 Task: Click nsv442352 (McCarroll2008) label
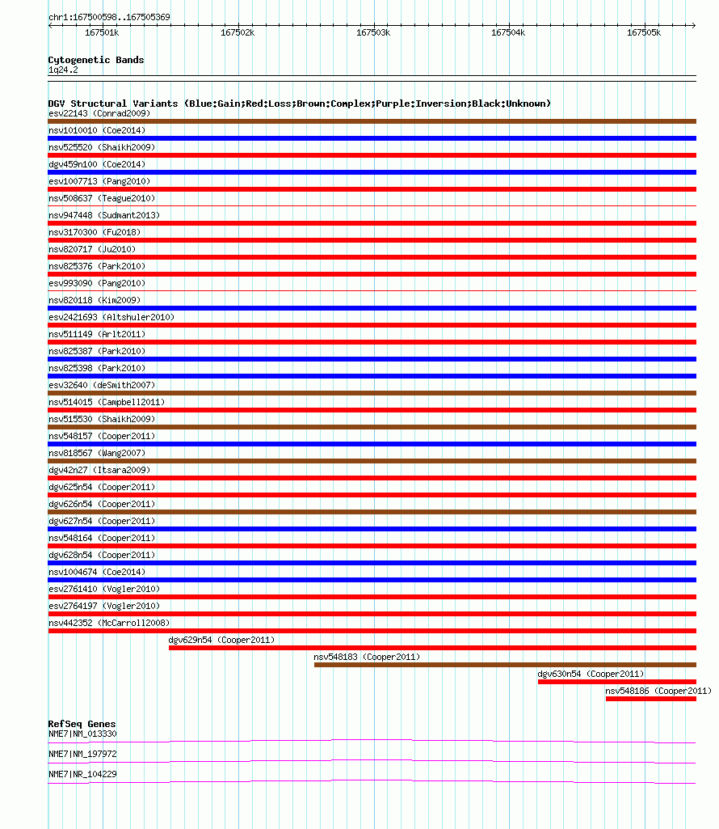pyautogui.click(x=109, y=622)
